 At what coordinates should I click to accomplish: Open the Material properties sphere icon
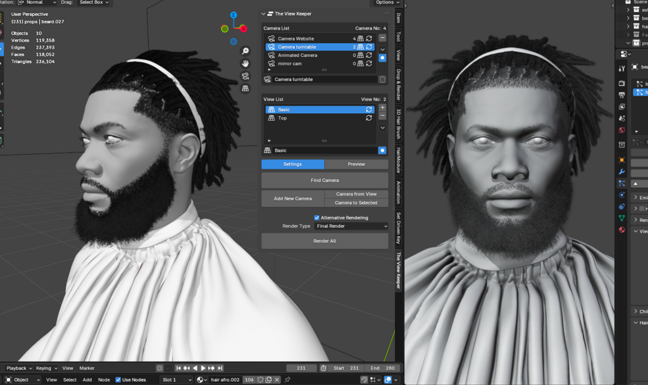(621, 230)
